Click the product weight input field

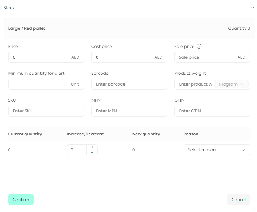194,84
